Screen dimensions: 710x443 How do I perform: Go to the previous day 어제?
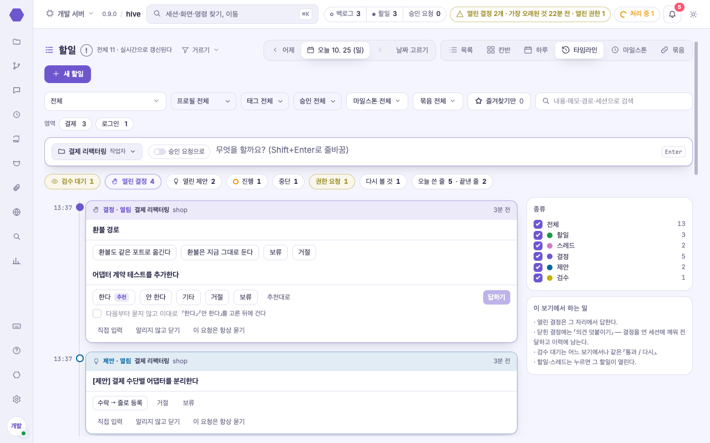[283, 50]
